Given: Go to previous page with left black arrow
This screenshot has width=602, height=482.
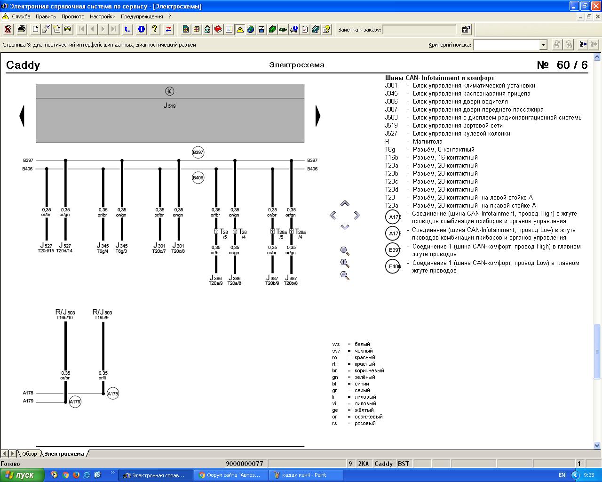Looking at the screenshot, I should [x=22, y=115].
